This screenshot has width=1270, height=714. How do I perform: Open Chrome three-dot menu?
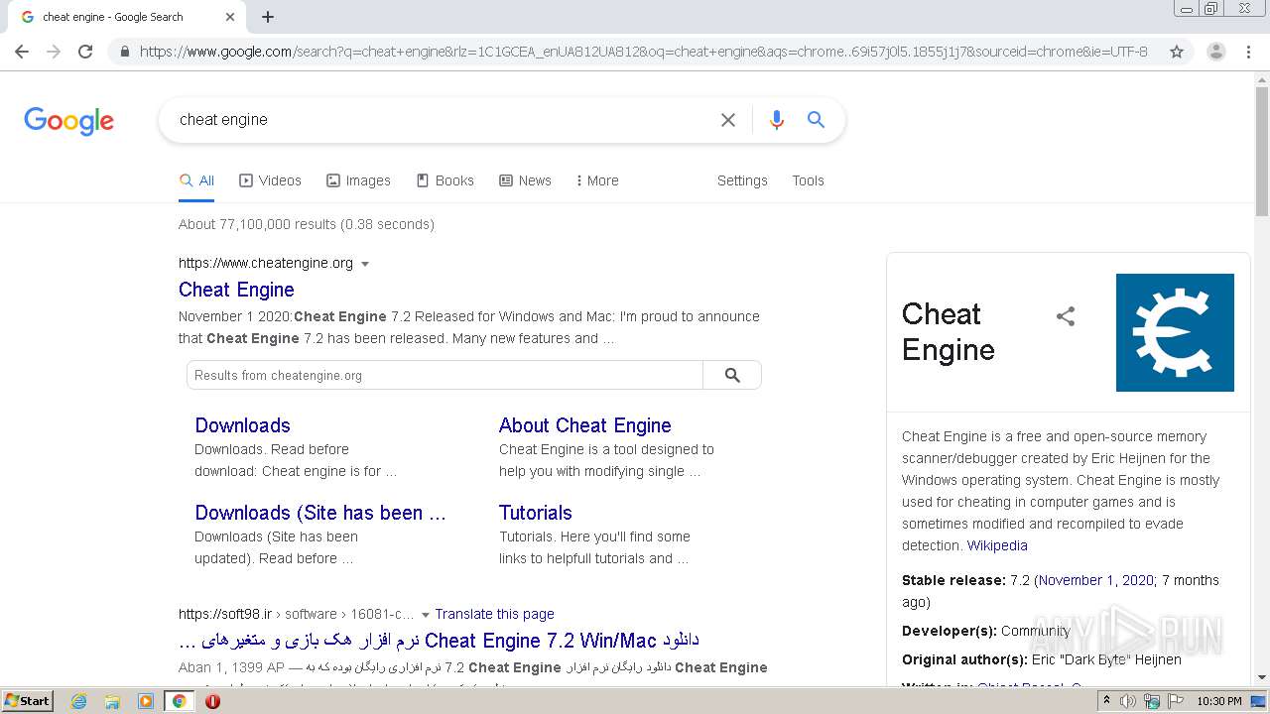1248,52
